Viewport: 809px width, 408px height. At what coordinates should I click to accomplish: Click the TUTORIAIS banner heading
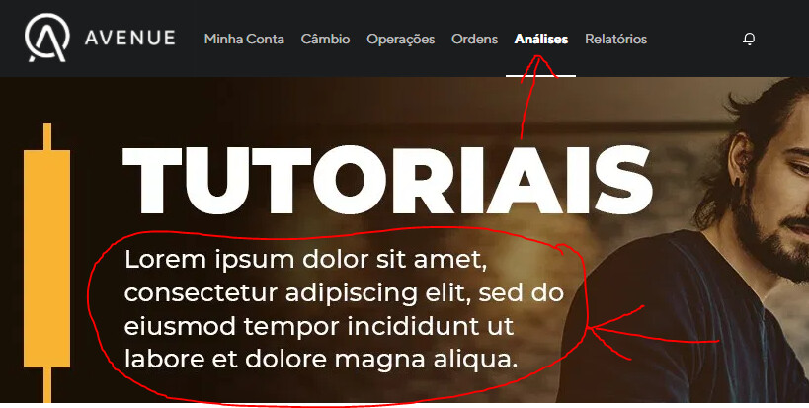click(388, 181)
